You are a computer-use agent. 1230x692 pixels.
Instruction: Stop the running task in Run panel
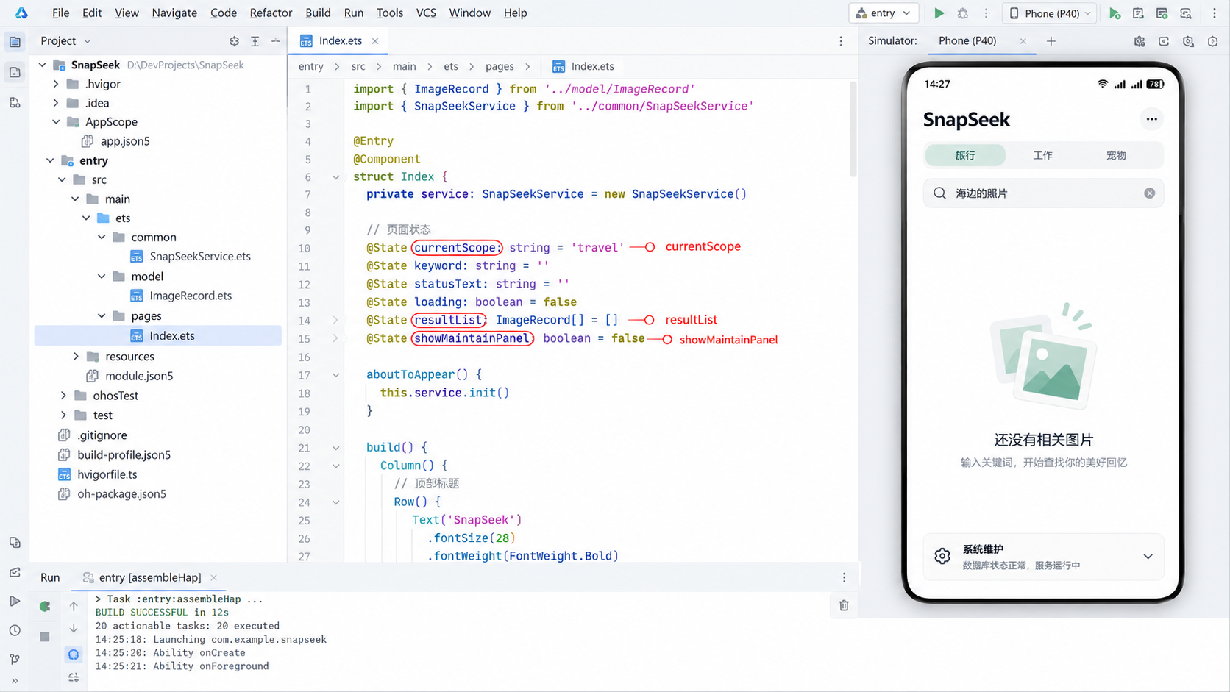point(45,637)
